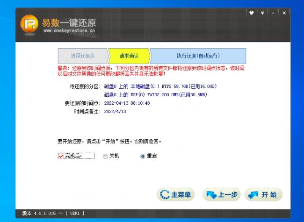
Task: Select the 执行还原(自动运行) step tab
Action: pos(198,56)
